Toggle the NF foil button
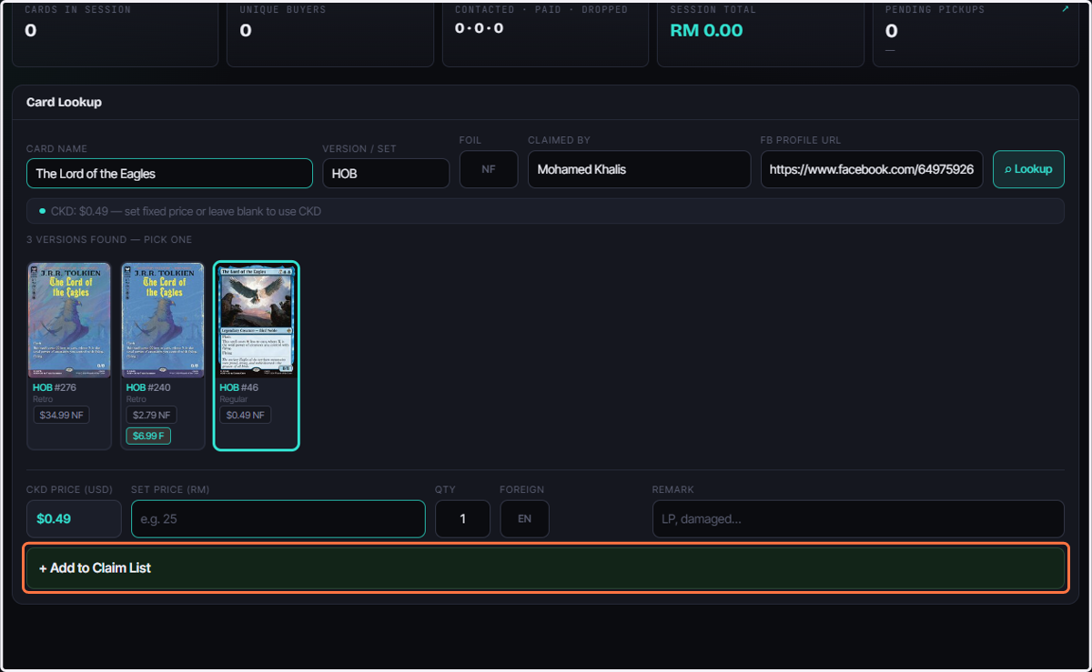 489,169
